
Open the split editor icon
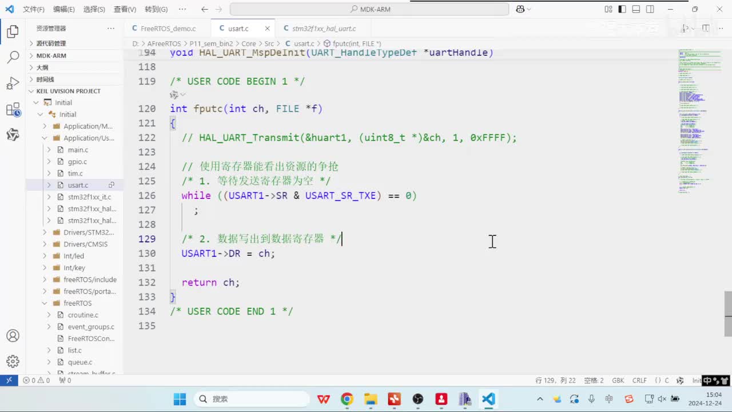click(x=706, y=28)
